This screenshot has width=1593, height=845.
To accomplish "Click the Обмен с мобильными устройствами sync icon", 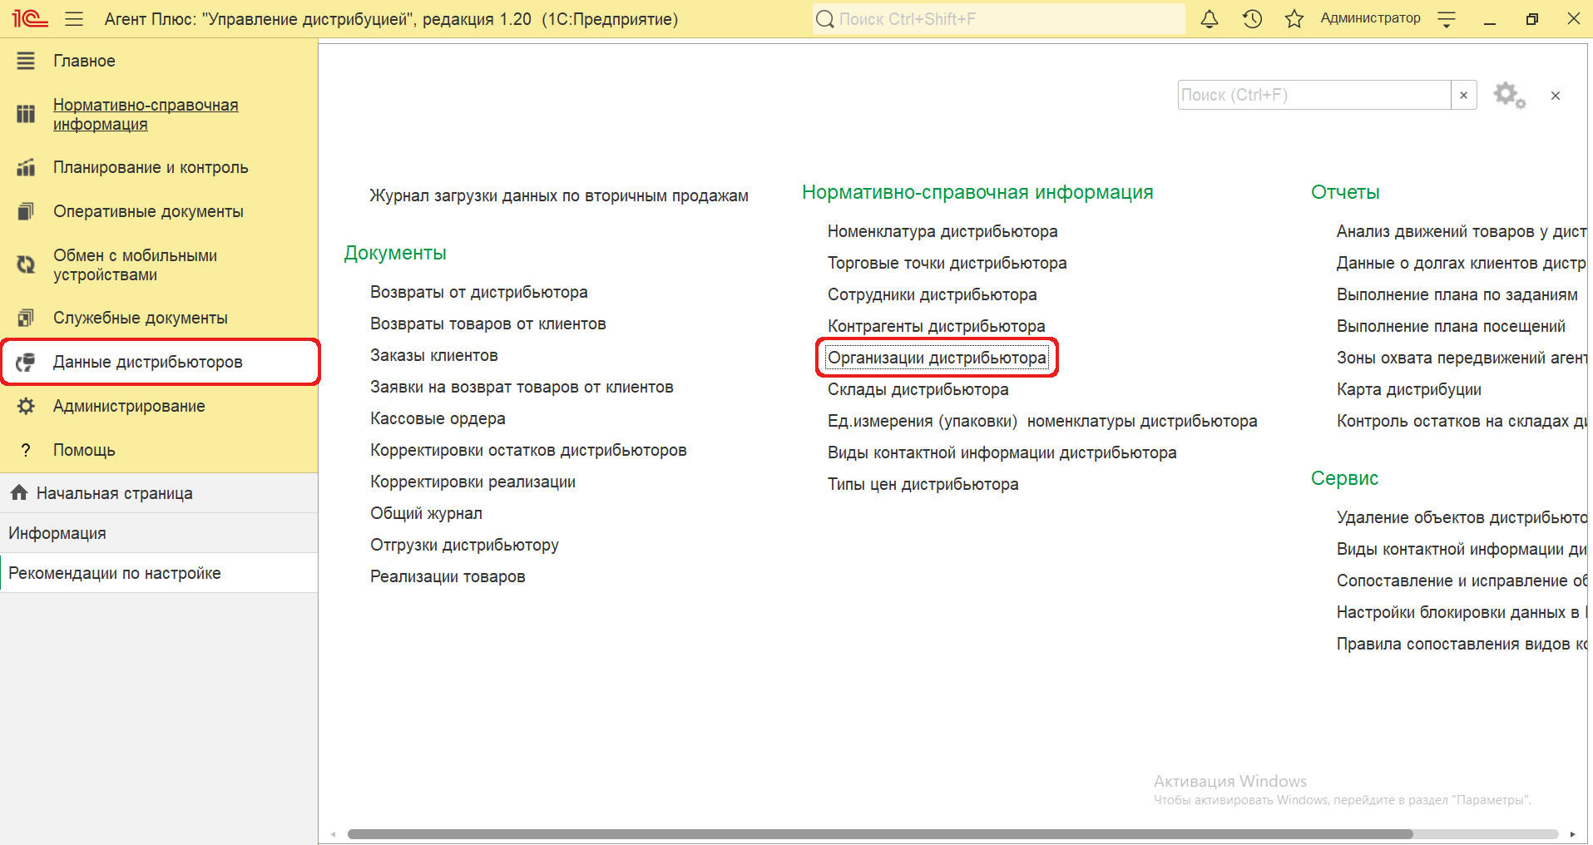I will [x=26, y=264].
